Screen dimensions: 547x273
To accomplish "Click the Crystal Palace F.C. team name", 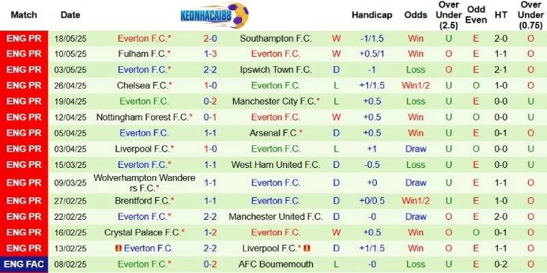I will pos(142,232).
